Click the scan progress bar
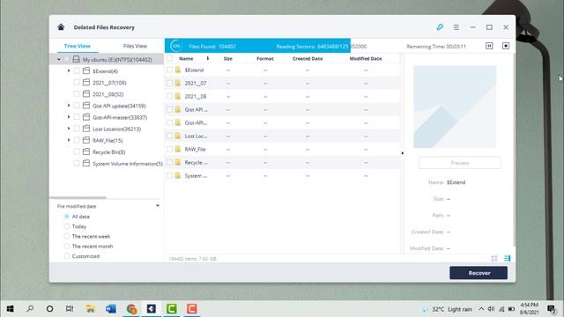The image size is (564, 317). 286,46
